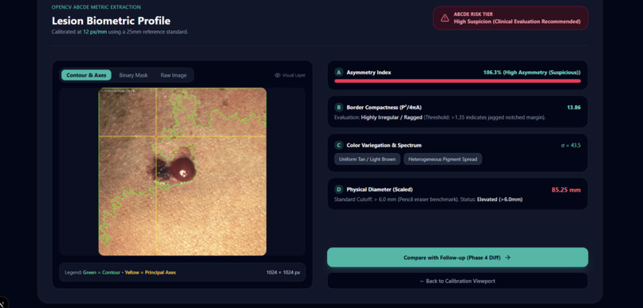Click the Uniform Tan / Light Brown chip
The height and width of the screenshot is (308, 643).
[367, 159]
